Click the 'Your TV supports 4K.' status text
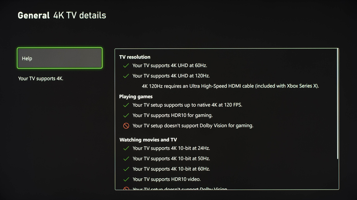Screen dimensions: 357x200 [x=41, y=78]
